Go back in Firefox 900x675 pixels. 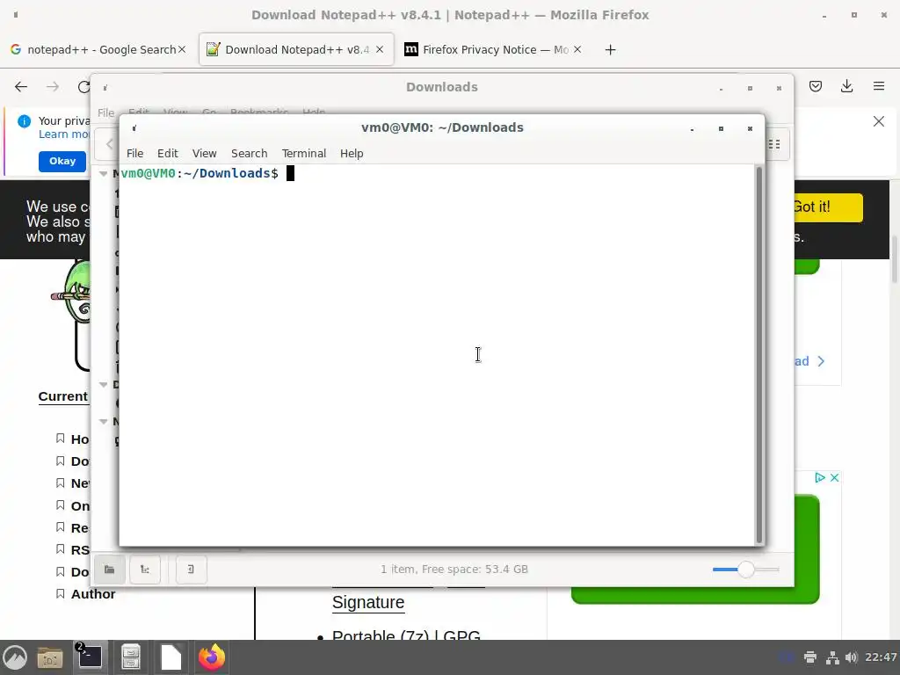click(x=21, y=87)
